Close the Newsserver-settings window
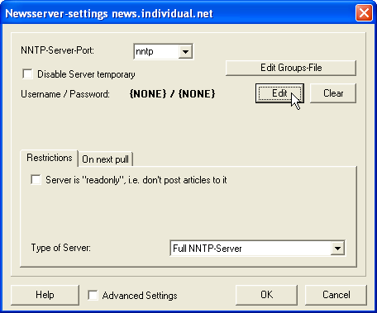This screenshot has height=313, width=377. click(364, 13)
